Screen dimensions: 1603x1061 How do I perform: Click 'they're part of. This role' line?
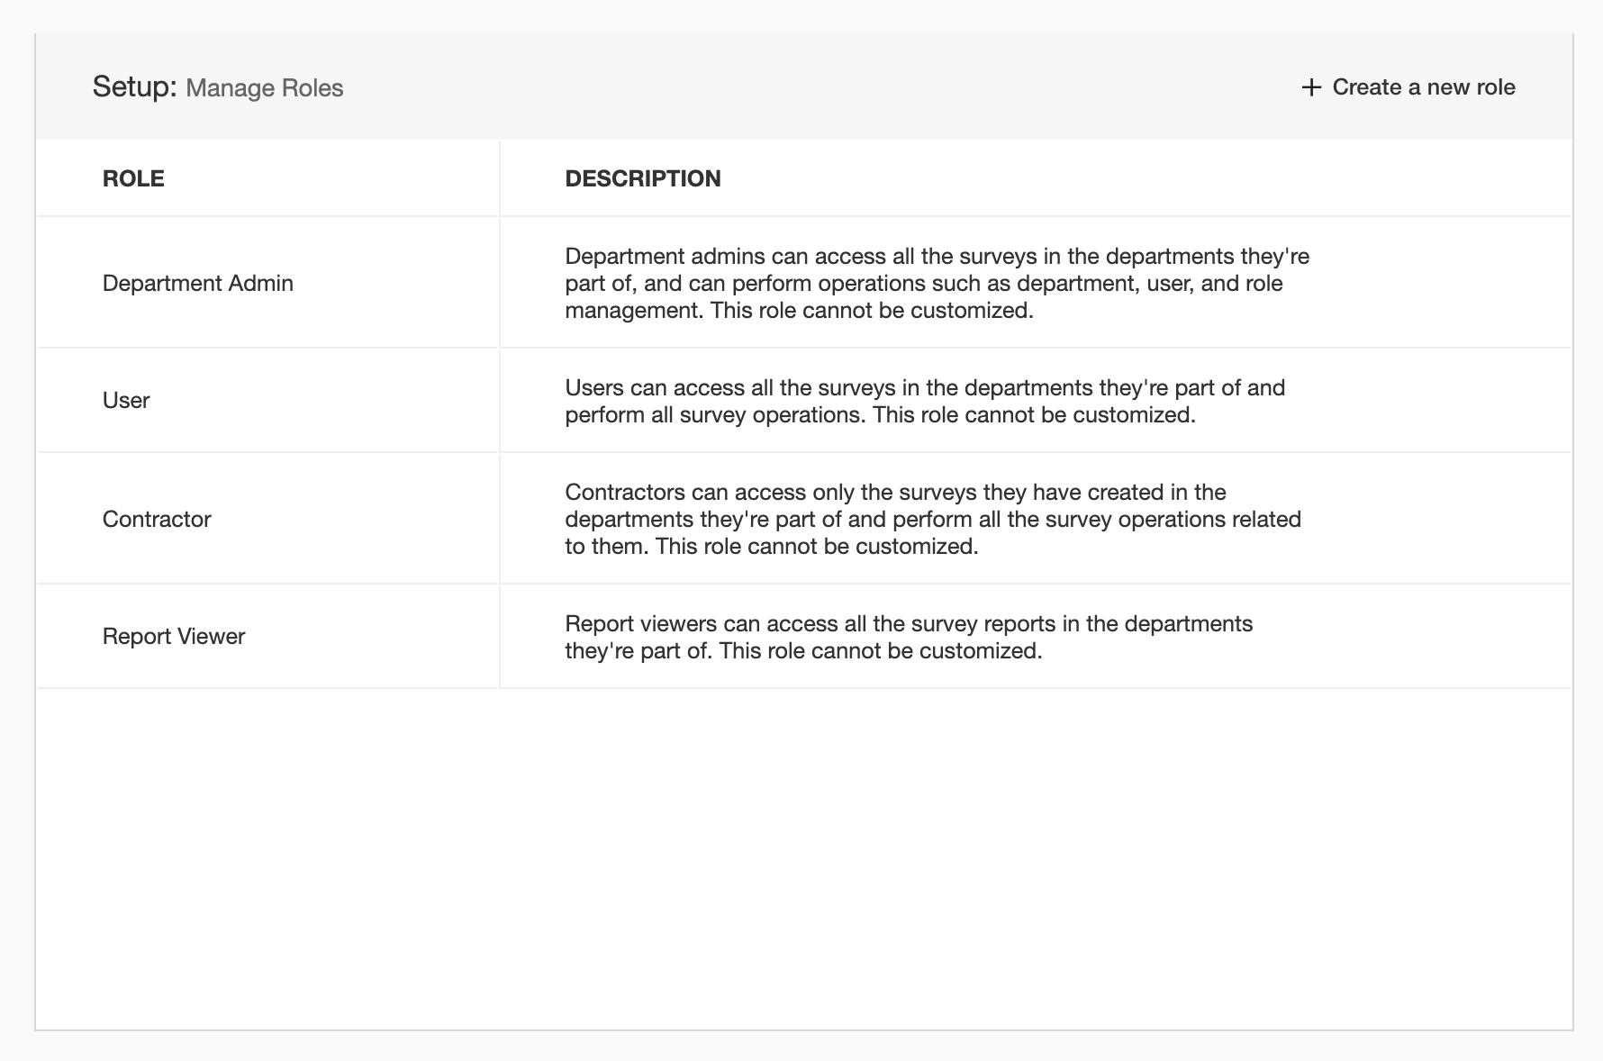(803, 651)
